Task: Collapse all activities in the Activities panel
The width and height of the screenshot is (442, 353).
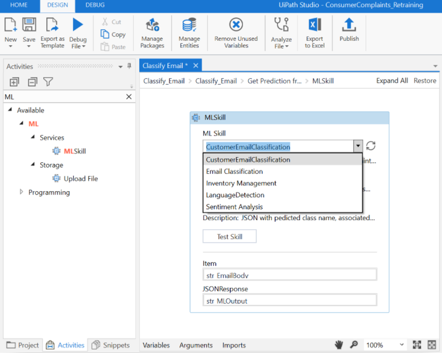Action: (x=33, y=82)
